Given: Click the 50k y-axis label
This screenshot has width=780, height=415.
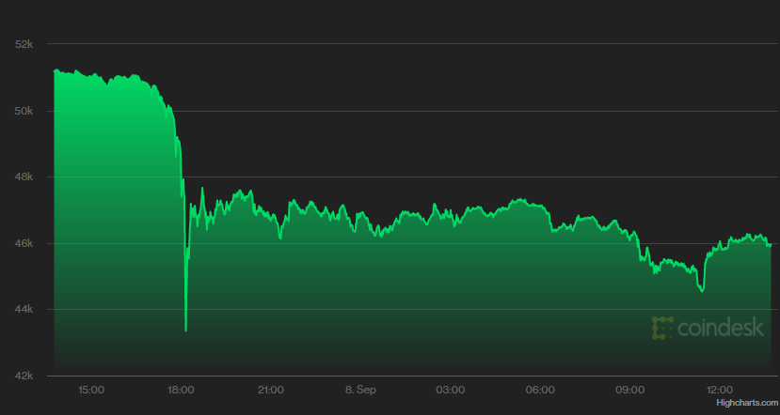Looking at the screenshot, I should tap(25, 111).
